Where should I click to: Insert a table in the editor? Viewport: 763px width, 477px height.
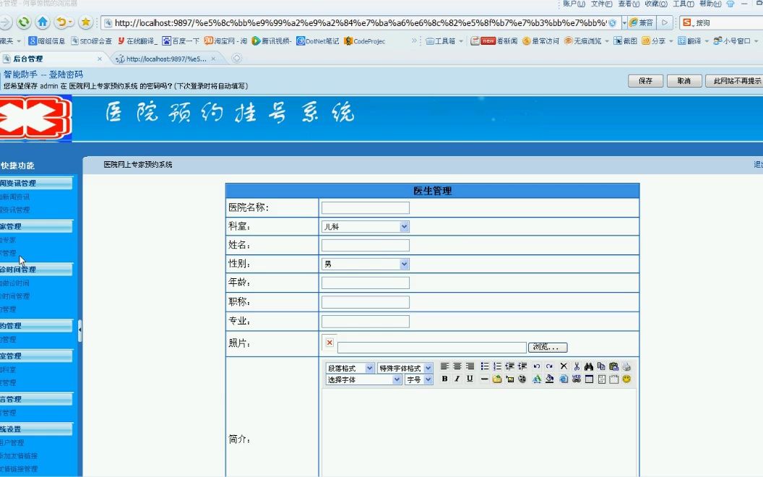click(589, 379)
